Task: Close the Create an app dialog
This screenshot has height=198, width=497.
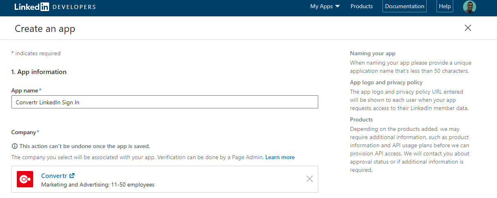Action: pos(468,28)
